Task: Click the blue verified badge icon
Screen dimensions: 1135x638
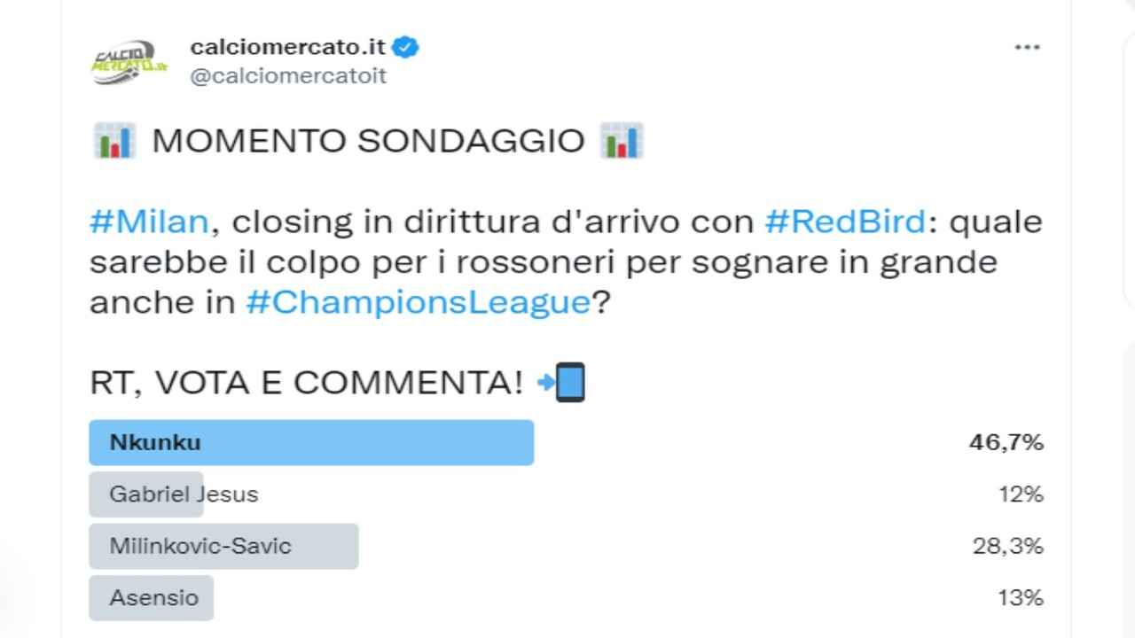Action: click(x=406, y=47)
